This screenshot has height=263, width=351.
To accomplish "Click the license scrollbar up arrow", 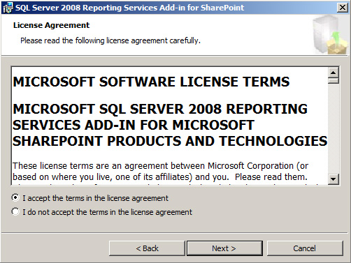I will [334, 73].
